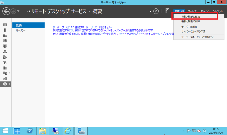Click the RD 接続ブローカー サーバーがありません message
The width and height of the screenshot is (227, 135).
[x=82, y=27]
